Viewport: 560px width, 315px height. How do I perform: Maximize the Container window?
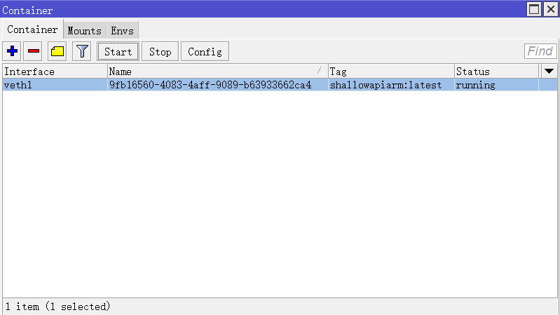coord(534,9)
